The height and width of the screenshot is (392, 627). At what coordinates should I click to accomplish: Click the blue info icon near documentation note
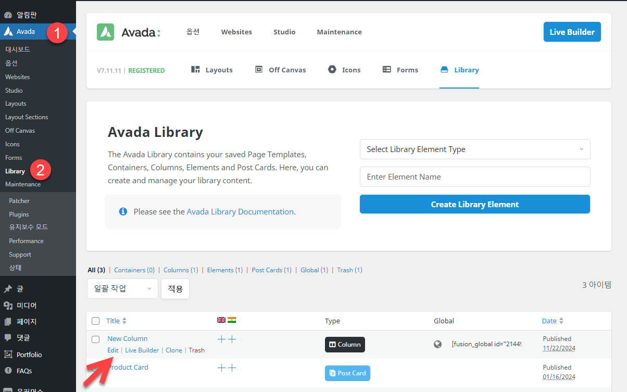(123, 211)
